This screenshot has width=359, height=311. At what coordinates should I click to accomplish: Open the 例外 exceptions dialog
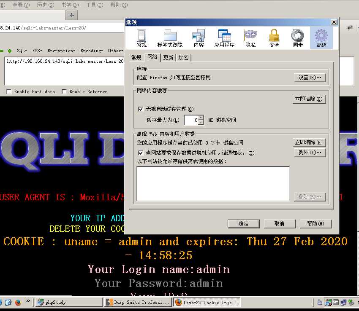click(310, 153)
